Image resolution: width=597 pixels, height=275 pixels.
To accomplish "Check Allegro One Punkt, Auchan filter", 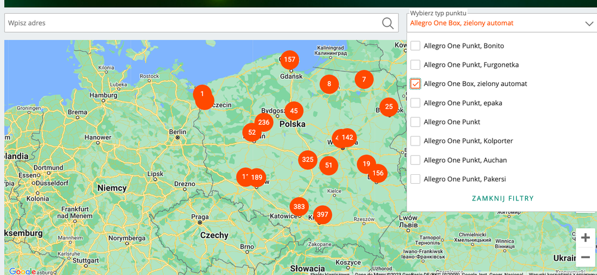I will 415,160.
